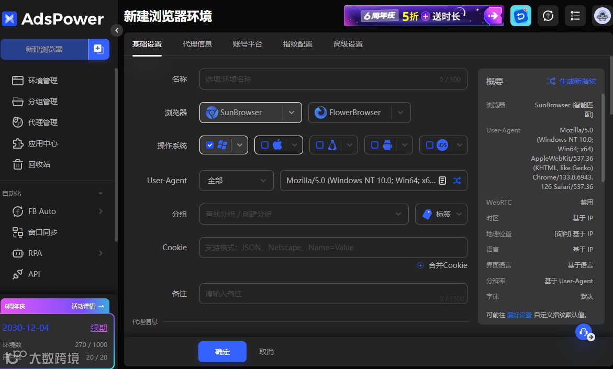Open the 6周年庆 promotion banner at top

[x=424, y=16]
